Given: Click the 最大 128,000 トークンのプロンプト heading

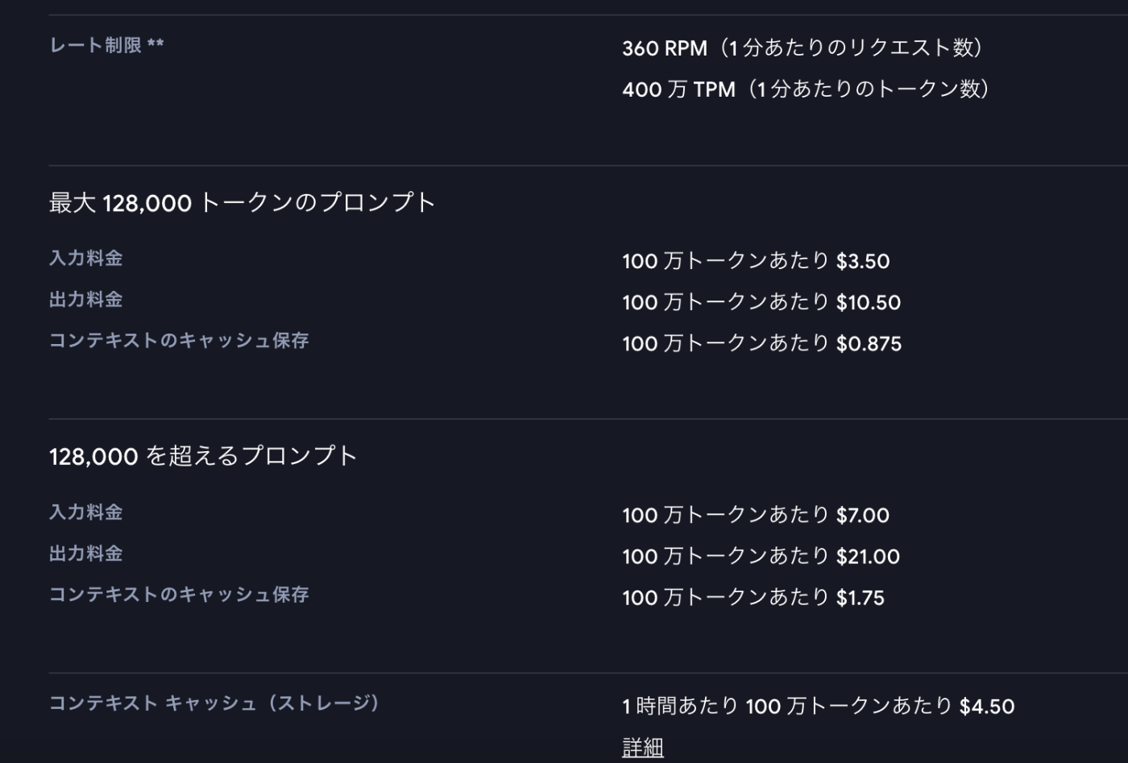Looking at the screenshot, I should (242, 202).
